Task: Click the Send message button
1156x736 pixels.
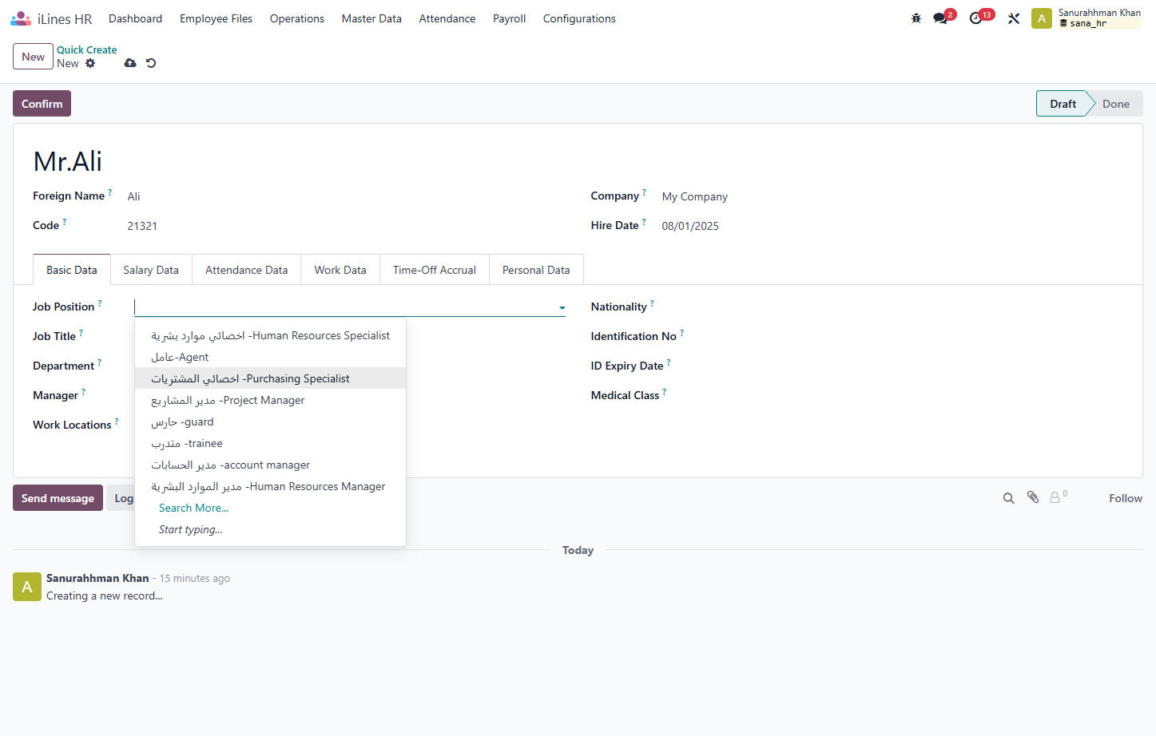Action: coord(58,498)
